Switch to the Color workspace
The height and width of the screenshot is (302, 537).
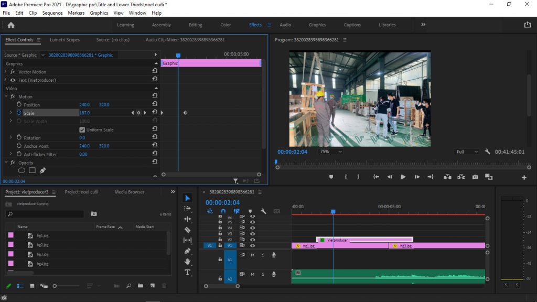(225, 25)
